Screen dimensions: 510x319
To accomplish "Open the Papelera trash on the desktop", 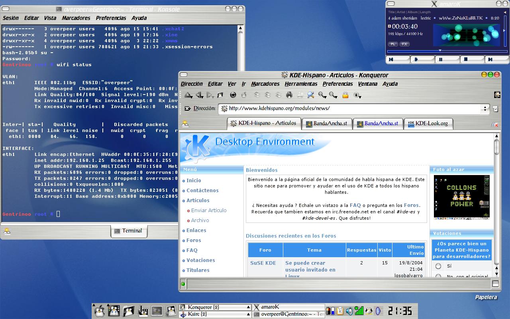I will point(486,297).
